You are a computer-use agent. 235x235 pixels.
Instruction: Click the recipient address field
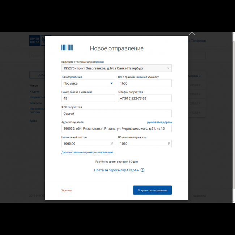pos(116,129)
